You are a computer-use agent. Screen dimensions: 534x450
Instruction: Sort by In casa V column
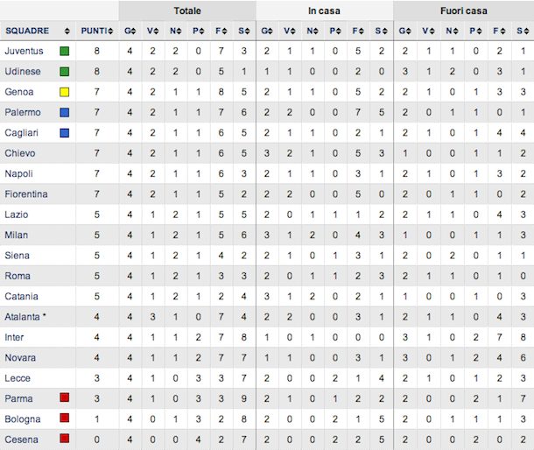(x=290, y=31)
